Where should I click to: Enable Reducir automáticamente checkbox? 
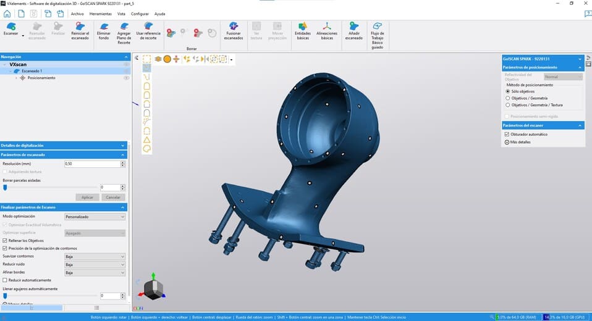(x=5, y=280)
